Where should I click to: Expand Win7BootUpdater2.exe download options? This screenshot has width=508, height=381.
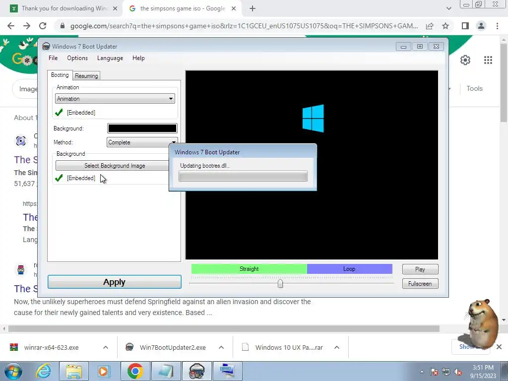221,347
